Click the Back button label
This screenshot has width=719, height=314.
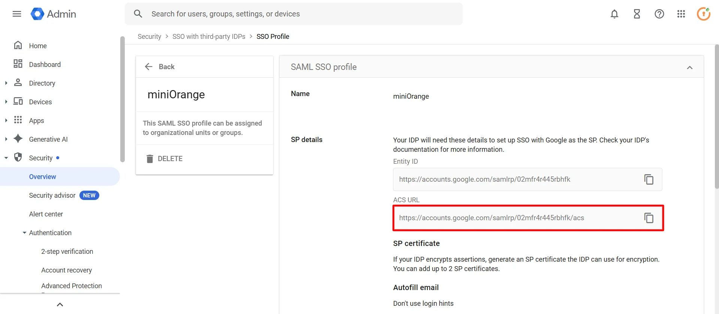(x=167, y=67)
